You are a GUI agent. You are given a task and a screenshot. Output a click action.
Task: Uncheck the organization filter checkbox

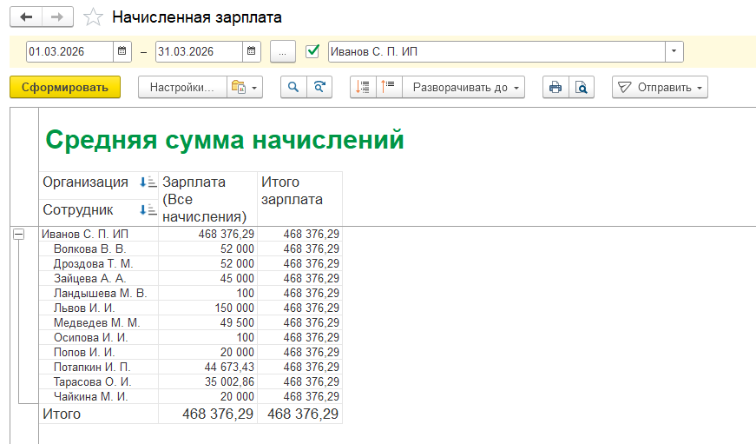(x=312, y=51)
